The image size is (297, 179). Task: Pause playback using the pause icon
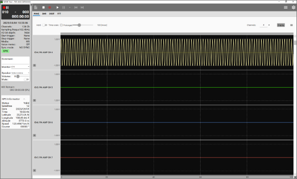[64, 7]
